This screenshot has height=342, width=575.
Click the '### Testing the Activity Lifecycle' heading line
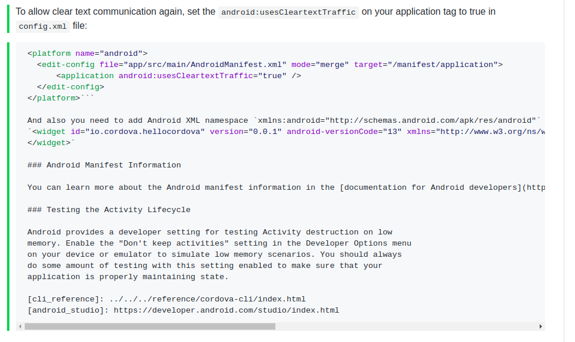coord(109,210)
